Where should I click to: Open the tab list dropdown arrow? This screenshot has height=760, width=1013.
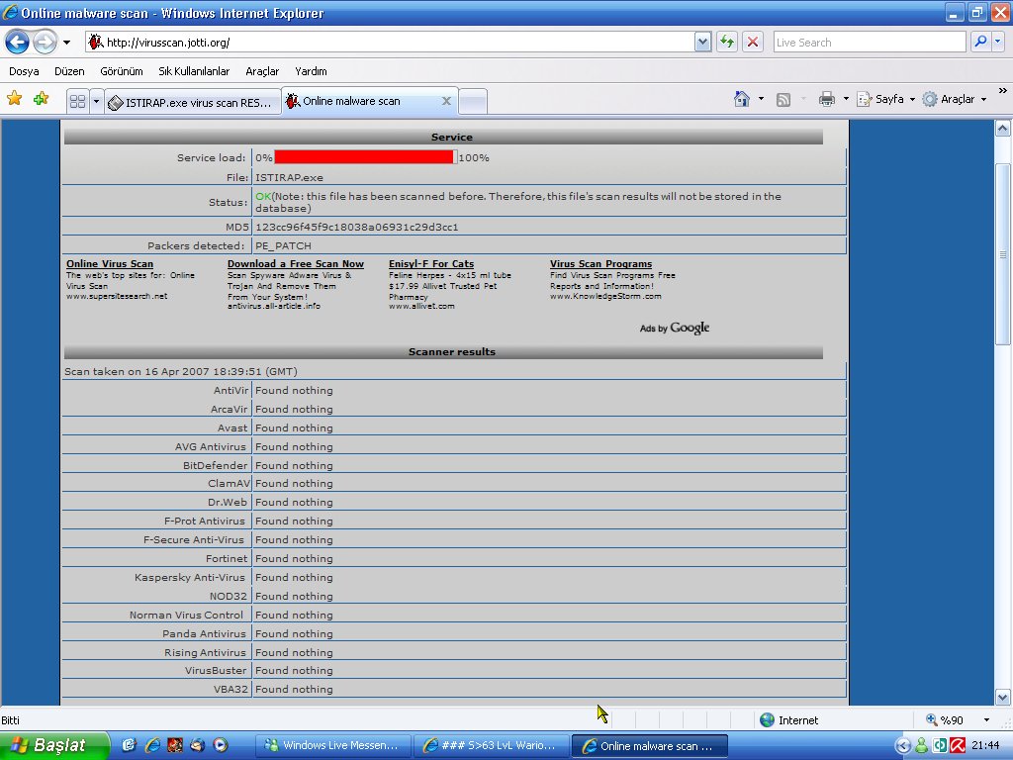pyautogui.click(x=96, y=102)
